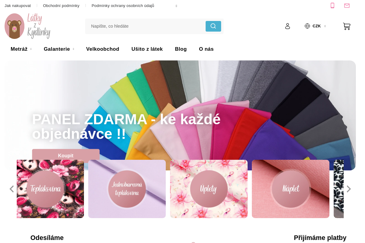Click the Látky z Kydlinky bear logo
The width and height of the screenshot is (365, 243).
(x=28, y=26)
